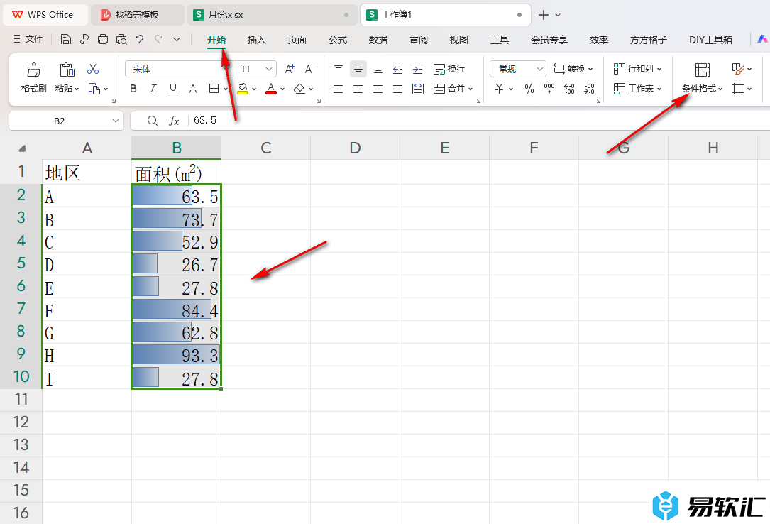Cut selection with scissors icon
Viewport: 770px width, 524px height.
(x=93, y=70)
